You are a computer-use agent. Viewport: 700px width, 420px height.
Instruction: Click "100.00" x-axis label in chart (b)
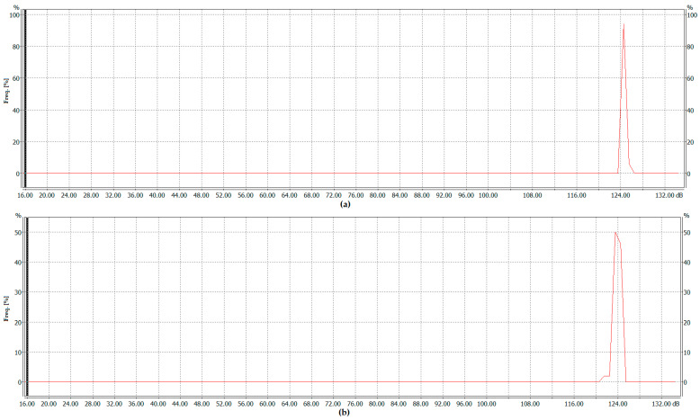487,404
